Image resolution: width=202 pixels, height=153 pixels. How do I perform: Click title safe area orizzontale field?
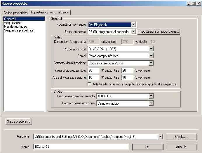(x=93, y=71)
